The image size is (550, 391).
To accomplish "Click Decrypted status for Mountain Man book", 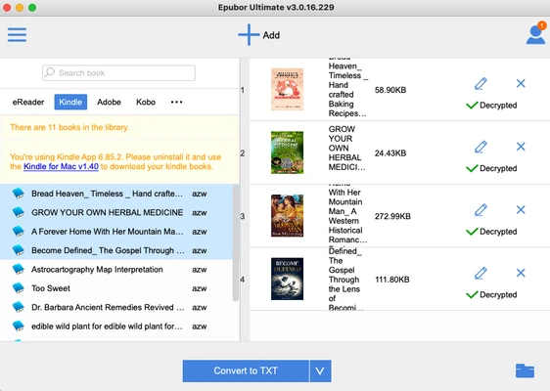I will pyautogui.click(x=491, y=232).
